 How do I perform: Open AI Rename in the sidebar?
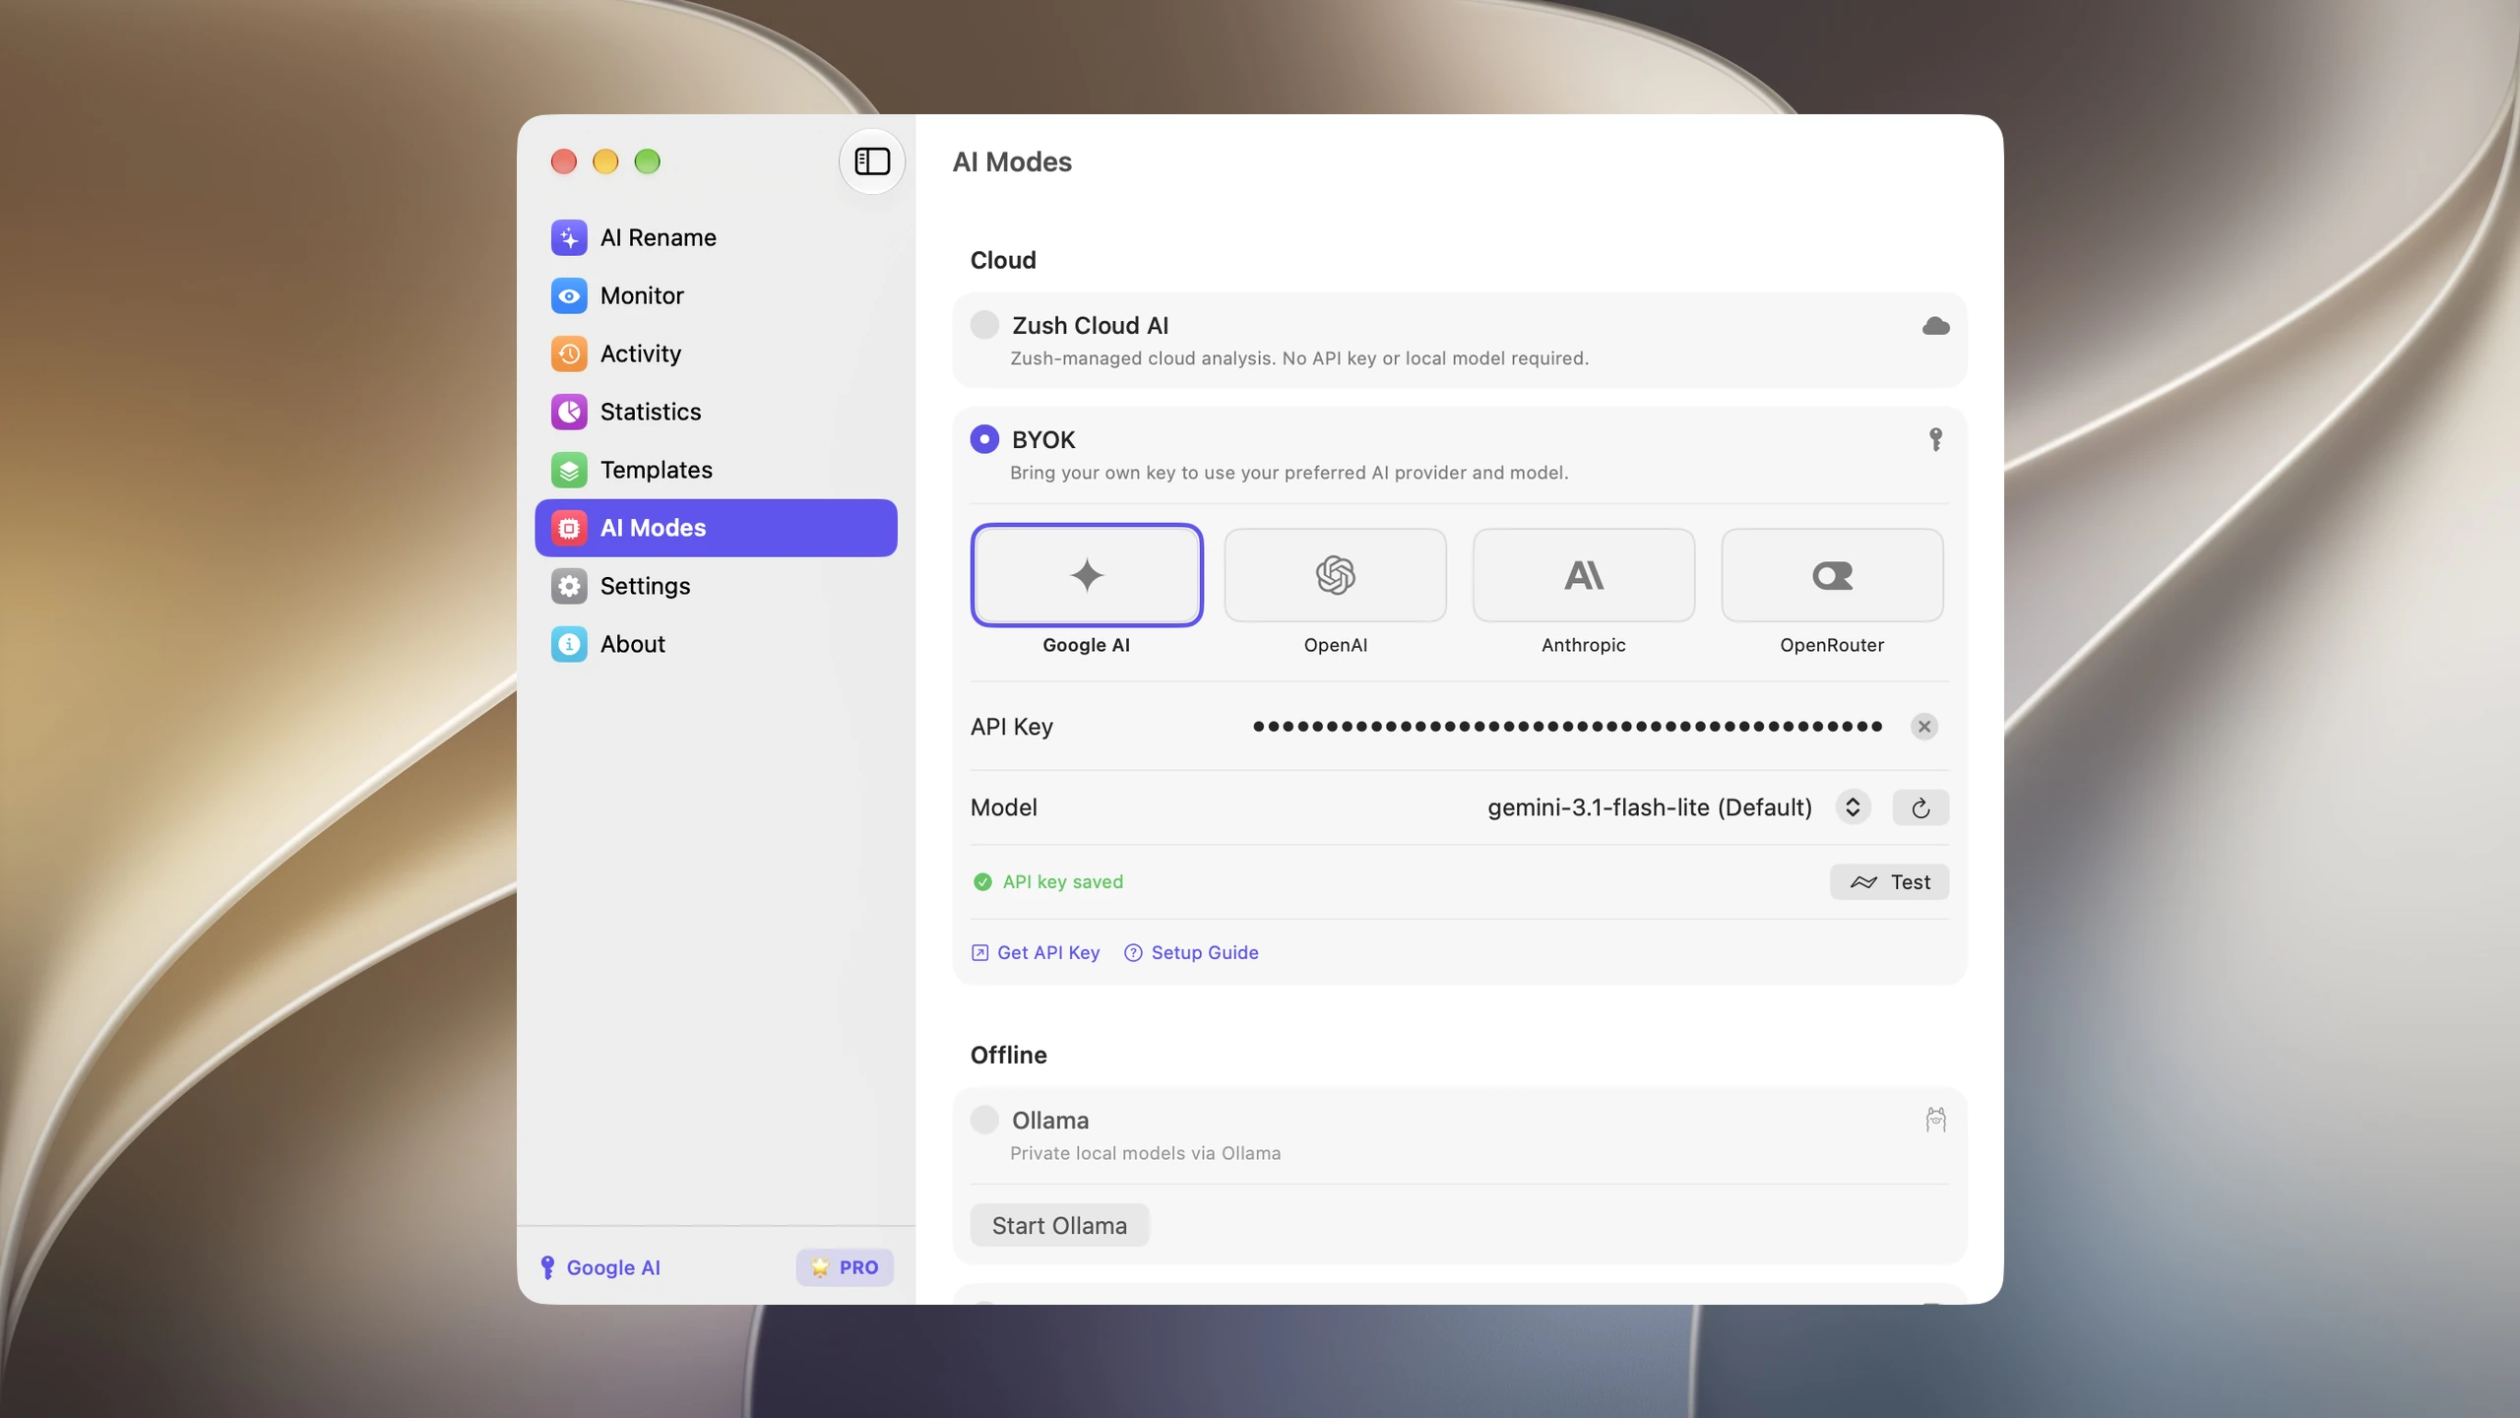[x=716, y=237]
